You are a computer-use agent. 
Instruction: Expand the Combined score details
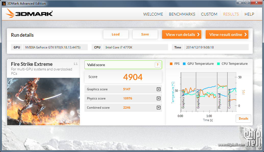159,108
